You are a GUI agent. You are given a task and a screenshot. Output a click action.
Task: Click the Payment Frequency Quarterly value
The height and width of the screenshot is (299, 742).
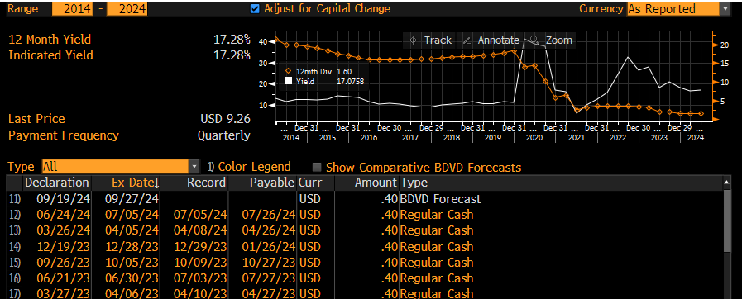pyautogui.click(x=224, y=135)
